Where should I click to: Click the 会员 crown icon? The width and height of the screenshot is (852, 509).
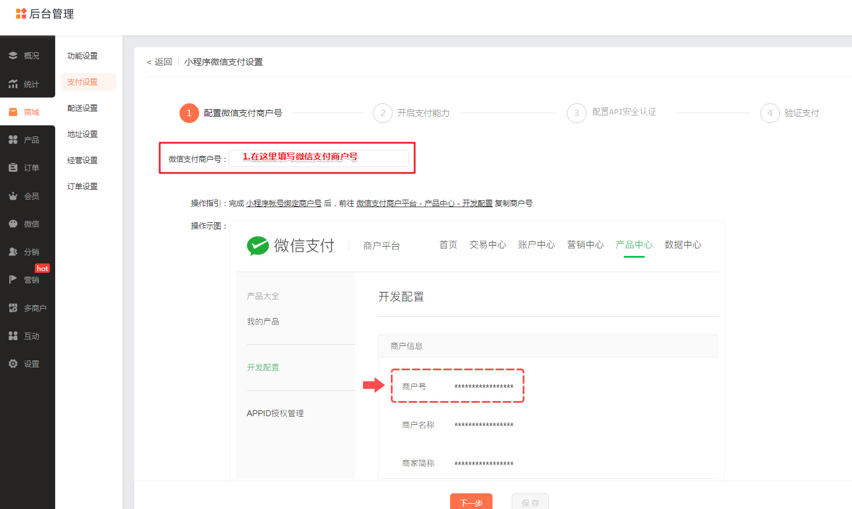click(13, 196)
